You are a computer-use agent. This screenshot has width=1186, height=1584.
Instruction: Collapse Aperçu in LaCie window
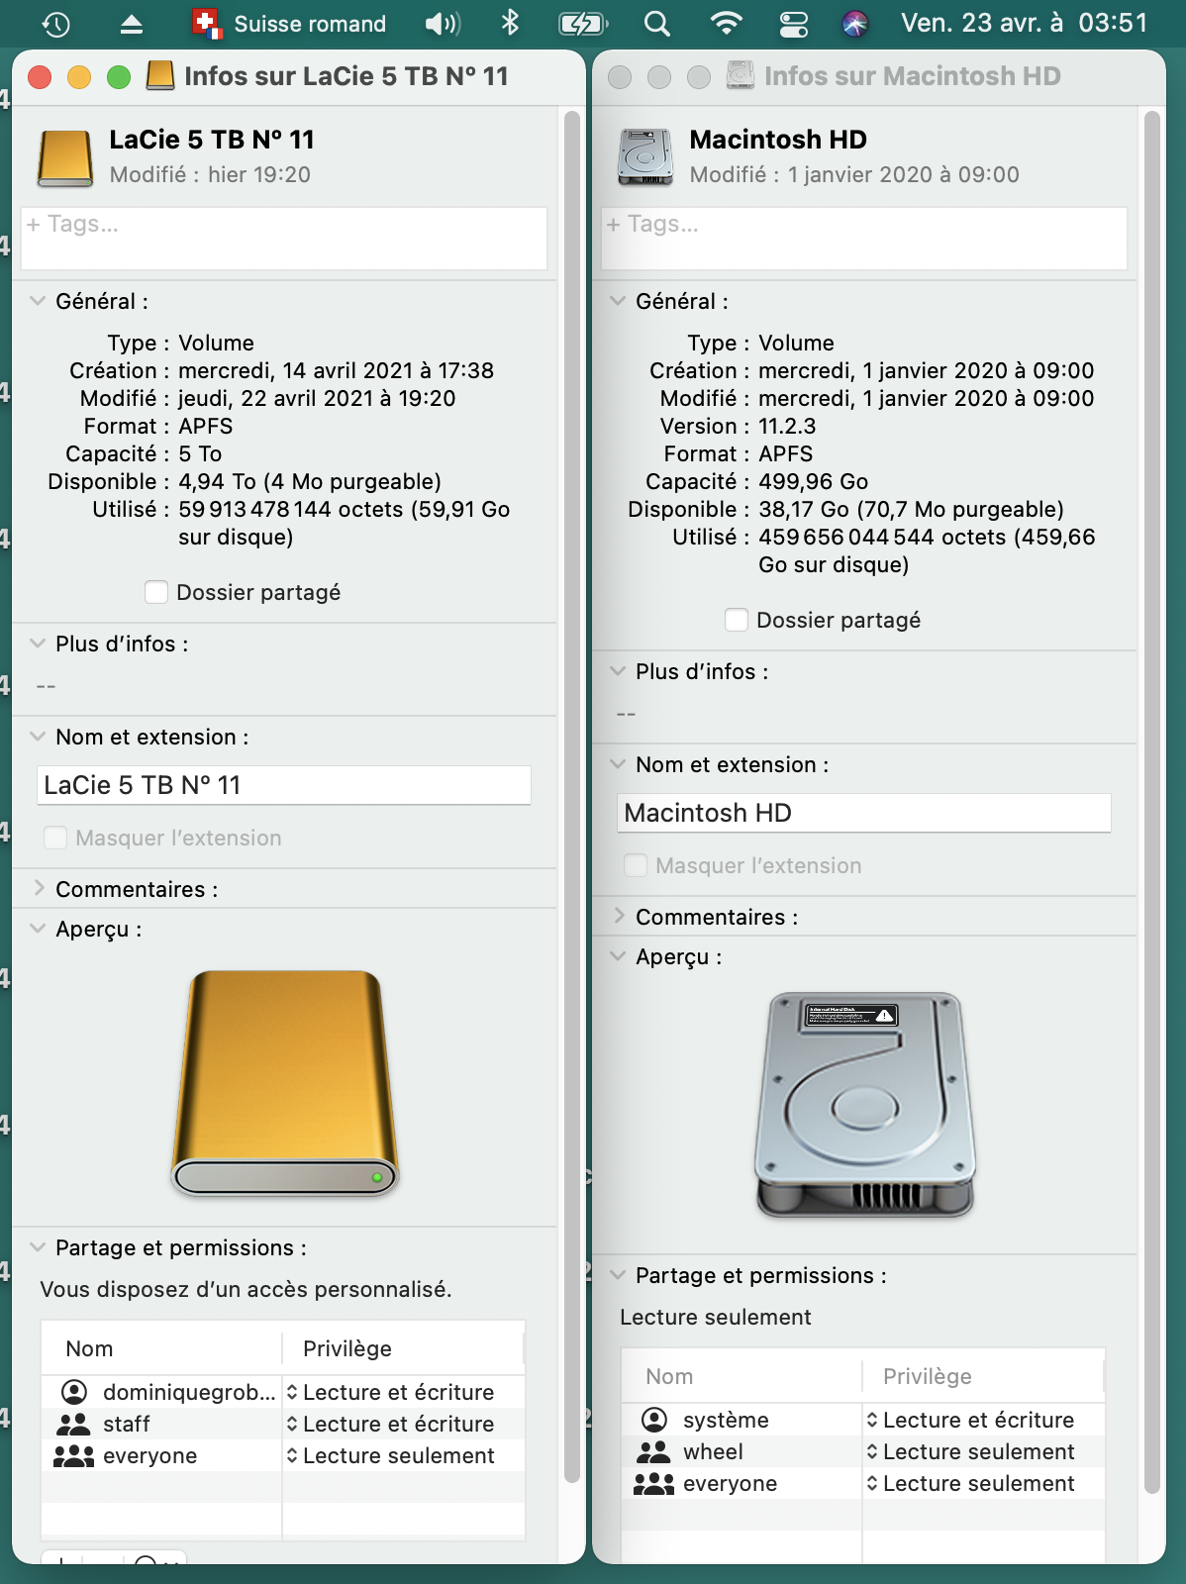click(38, 929)
